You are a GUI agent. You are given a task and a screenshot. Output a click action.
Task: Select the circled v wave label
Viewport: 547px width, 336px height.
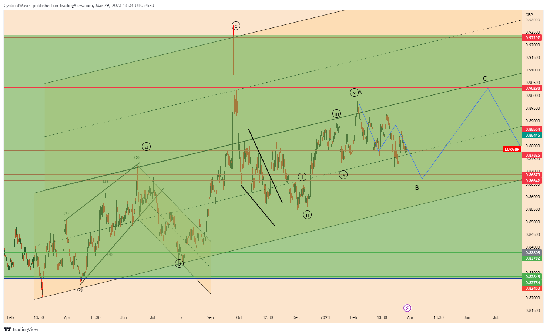pos(354,93)
